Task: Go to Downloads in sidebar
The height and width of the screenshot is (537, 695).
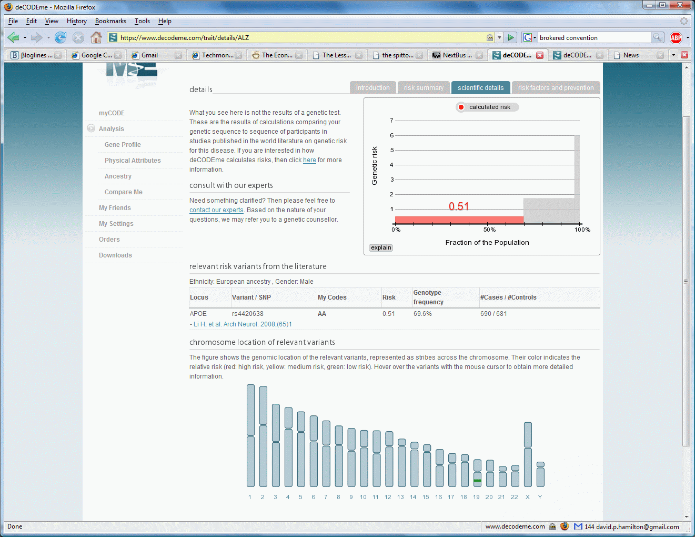Action: coord(115,255)
